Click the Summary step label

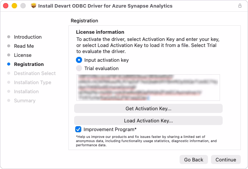pos(25,101)
